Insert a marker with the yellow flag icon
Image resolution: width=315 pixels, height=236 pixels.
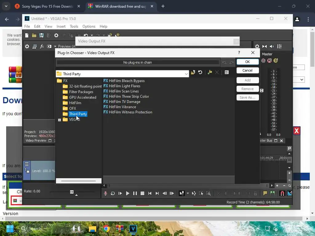tap(265, 193)
